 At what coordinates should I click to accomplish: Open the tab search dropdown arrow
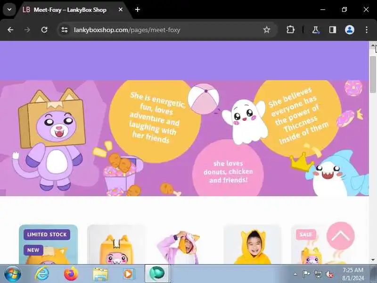click(9, 9)
